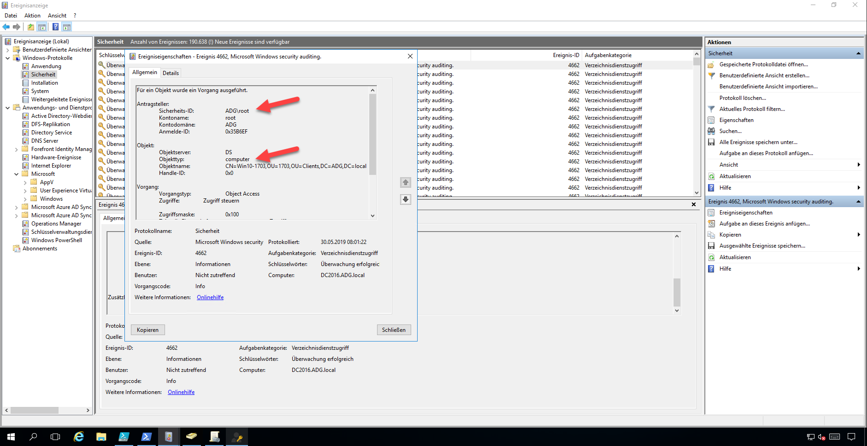
Task: Click the folder icon for Gespeicherte Protokolldatei öffnen
Action: point(711,64)
